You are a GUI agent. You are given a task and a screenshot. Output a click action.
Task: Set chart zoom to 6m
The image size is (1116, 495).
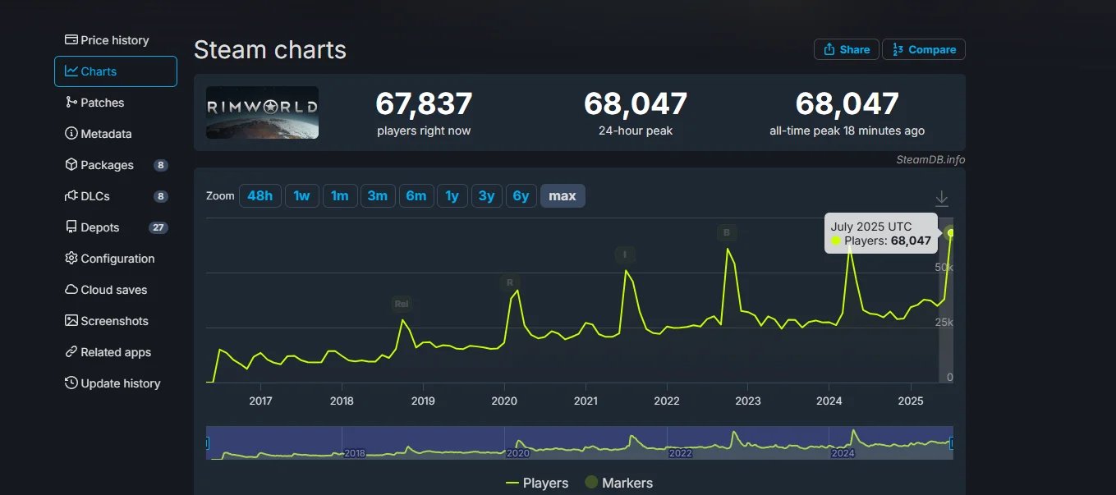(416, 195)
